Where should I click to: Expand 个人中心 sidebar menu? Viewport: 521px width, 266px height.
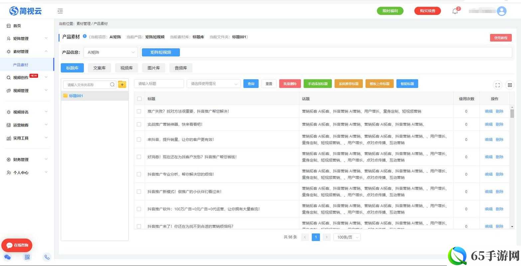click(27, 173)
